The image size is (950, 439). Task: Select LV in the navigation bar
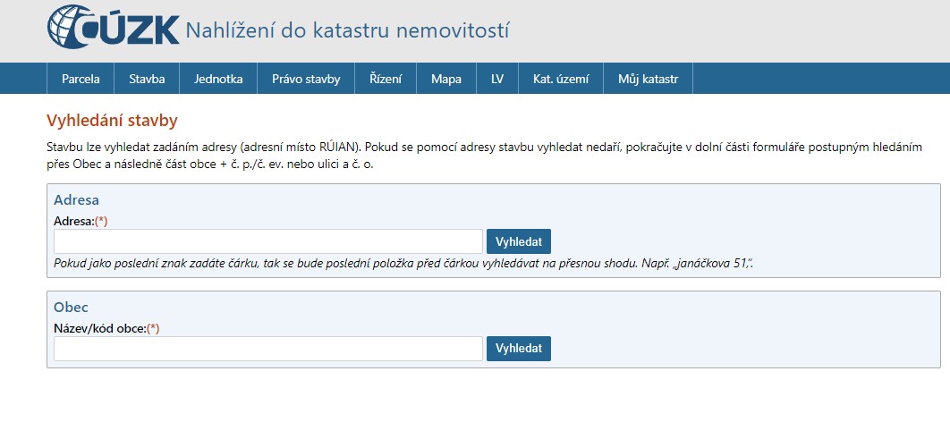[x=497, y=79]
